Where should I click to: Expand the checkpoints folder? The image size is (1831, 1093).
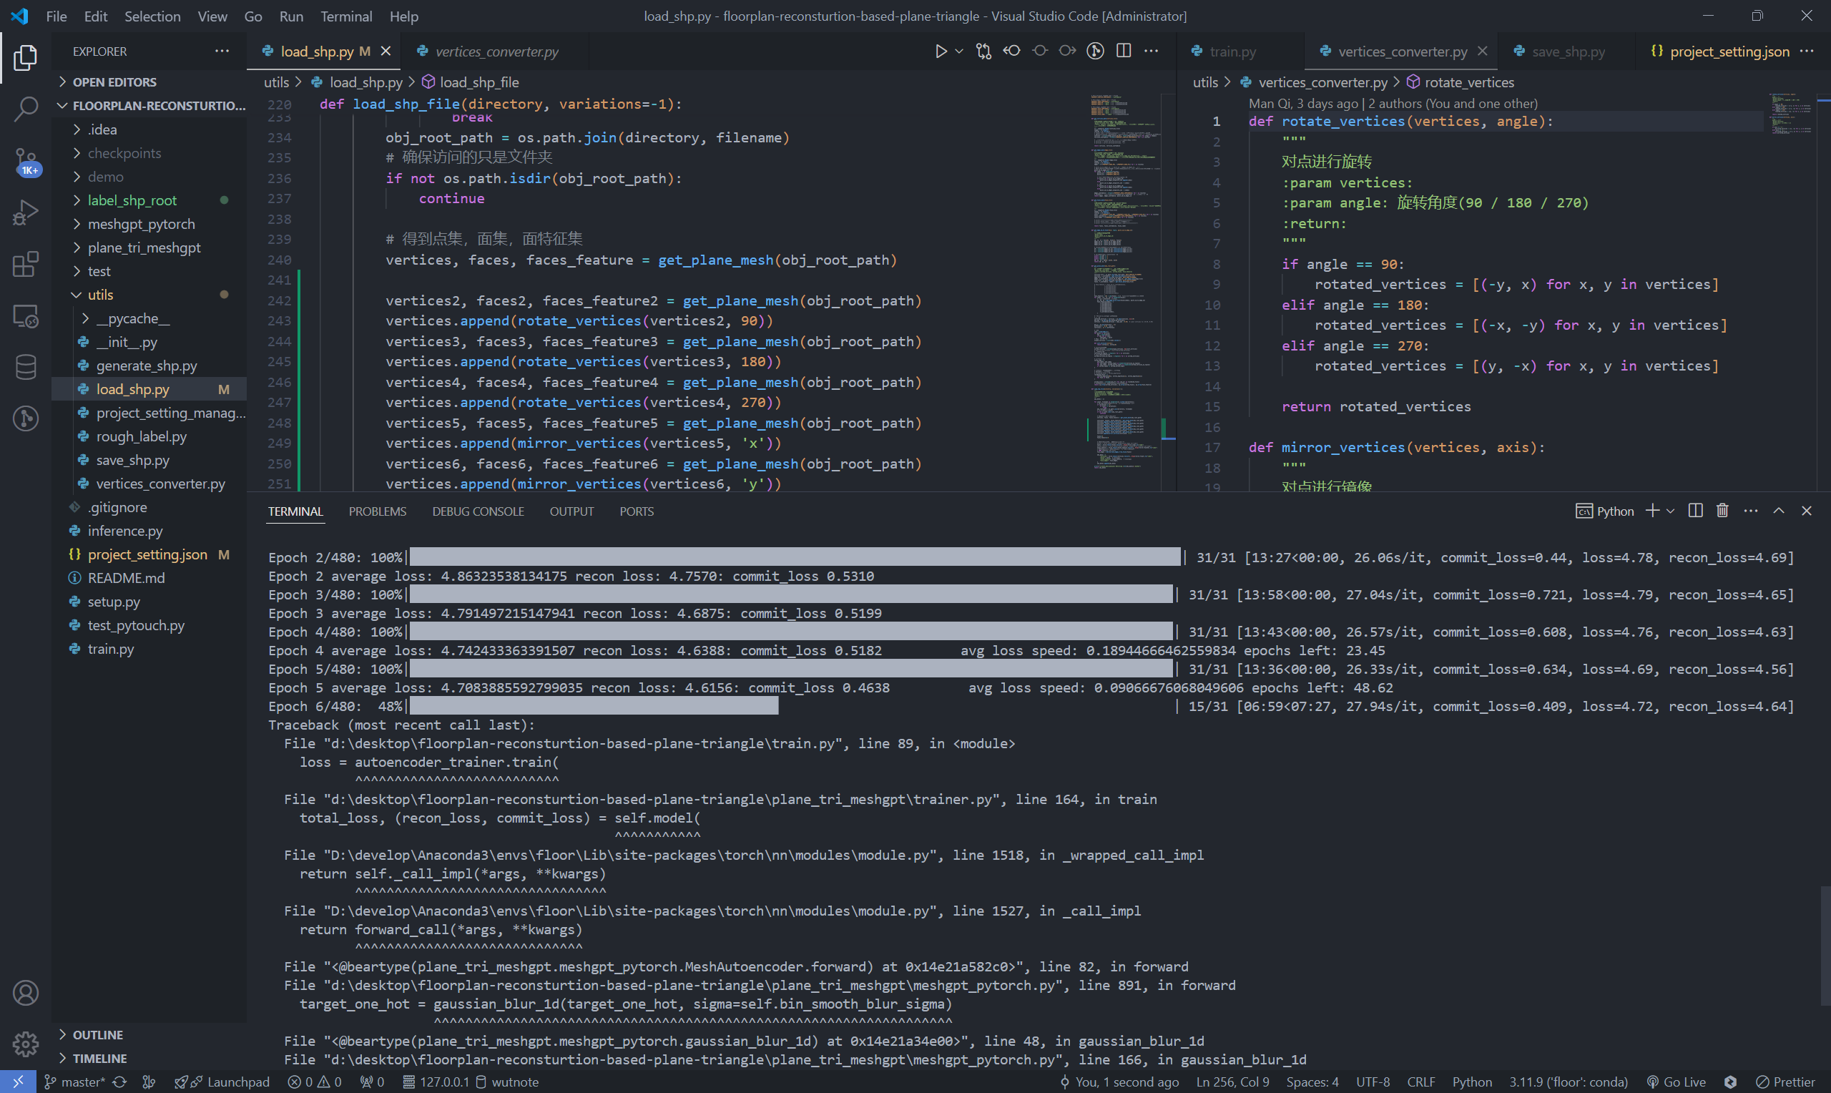[x=124, y=153]
